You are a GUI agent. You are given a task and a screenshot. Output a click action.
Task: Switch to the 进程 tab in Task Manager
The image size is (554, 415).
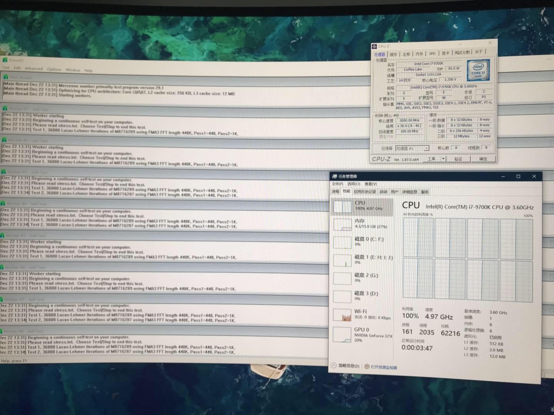point(335,191)
